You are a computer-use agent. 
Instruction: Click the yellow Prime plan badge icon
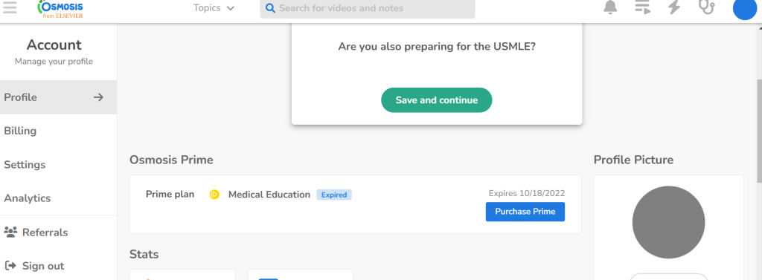[x=214, y=195]
